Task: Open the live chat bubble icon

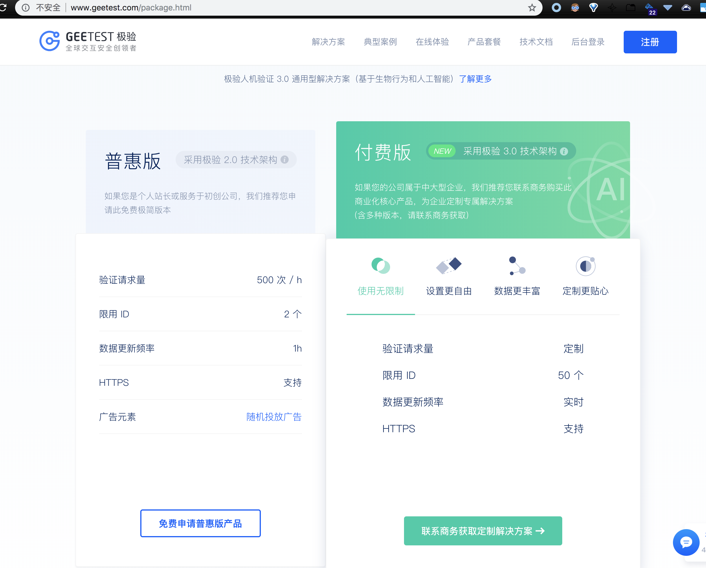Action: pyautogui.click(x=686, y=542)
